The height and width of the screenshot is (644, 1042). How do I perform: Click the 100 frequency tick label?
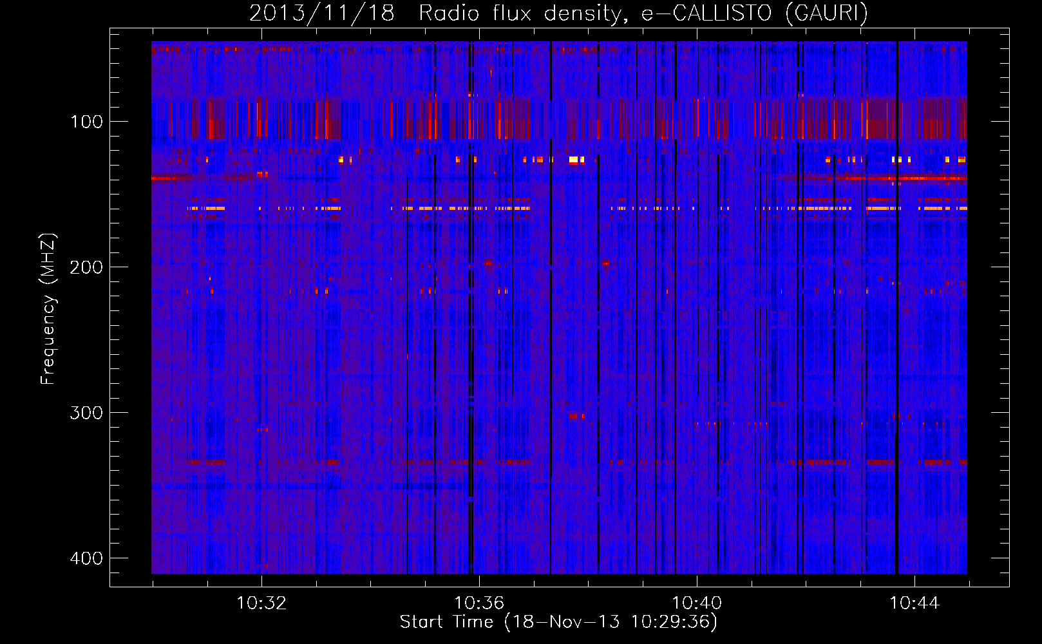[86, 121]
